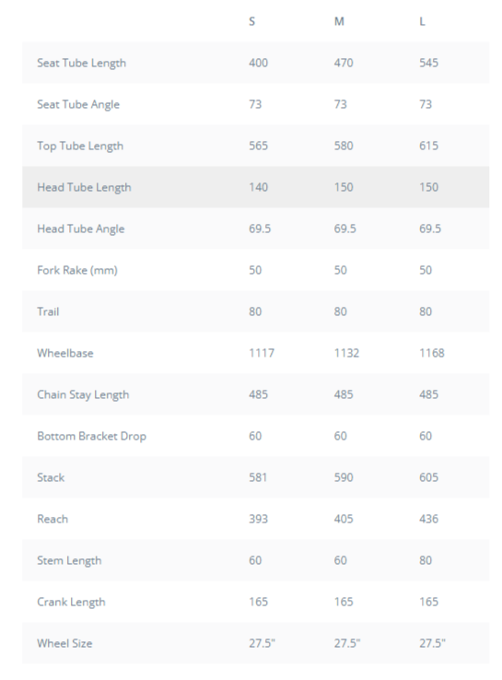Click the Head Tube Angle label
502x680 pixels.
(x=81, y=229)
